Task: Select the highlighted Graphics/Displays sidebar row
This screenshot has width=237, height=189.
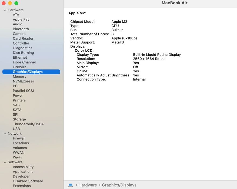Action: [x=31, y=72]
